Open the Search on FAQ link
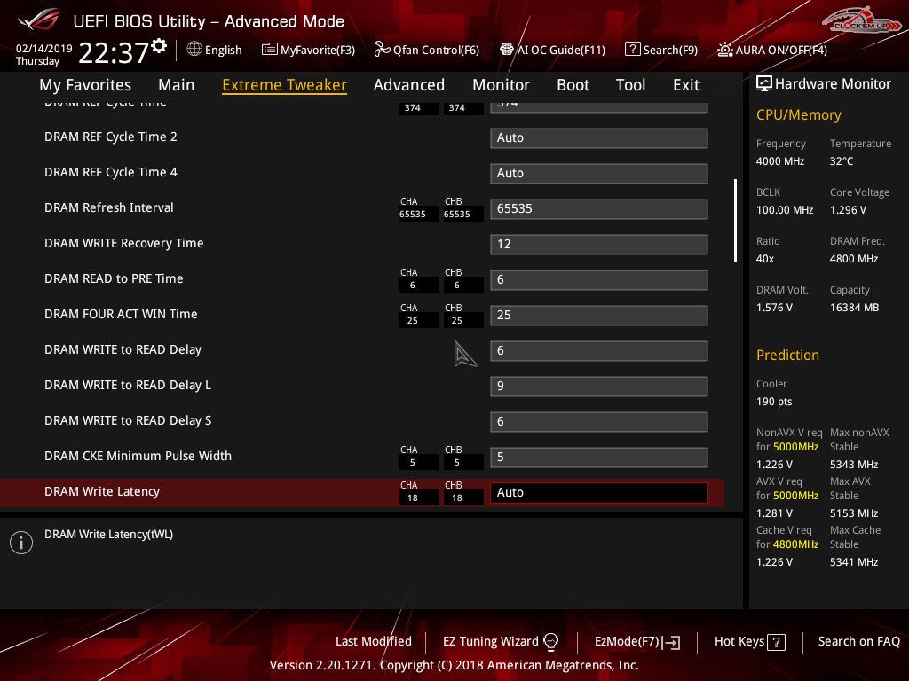 point(858,641)
